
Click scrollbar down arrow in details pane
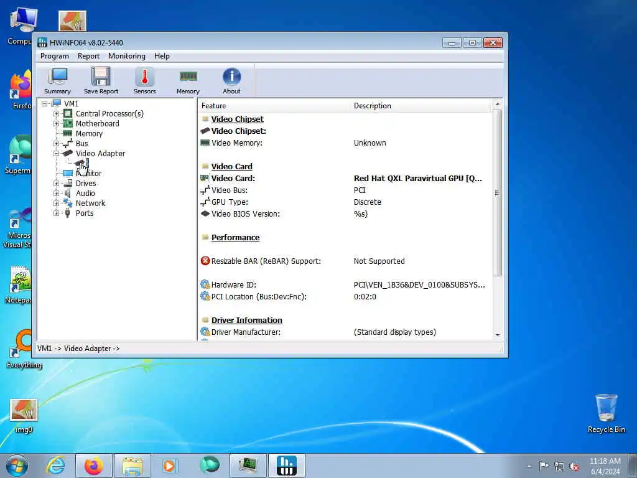[497, 335]
